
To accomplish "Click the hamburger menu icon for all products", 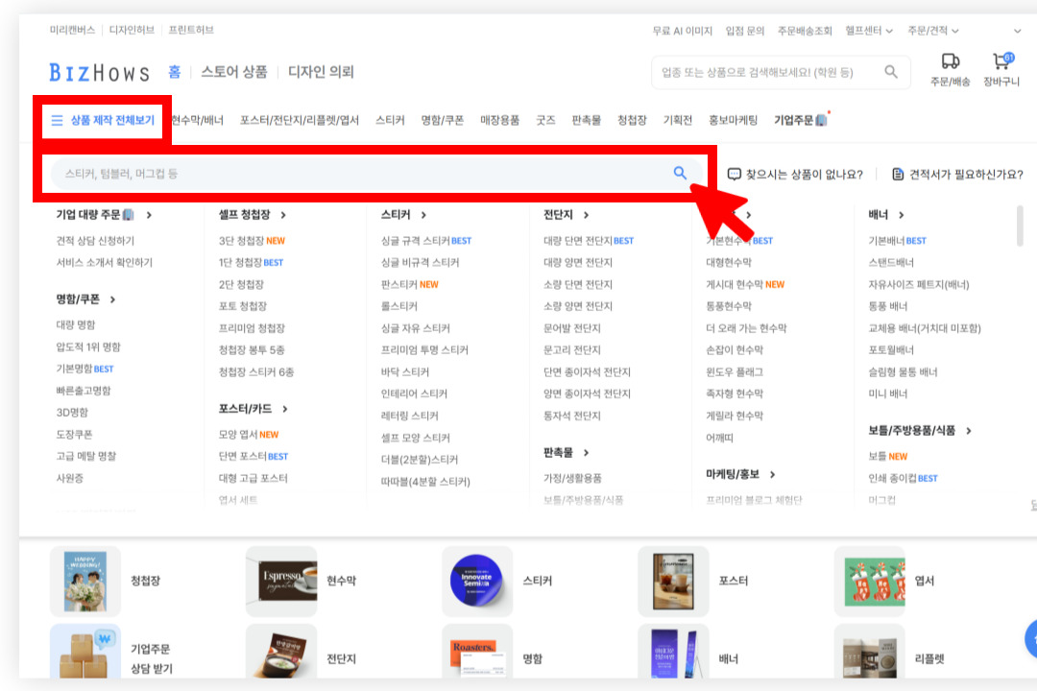I will coord(57,121).
